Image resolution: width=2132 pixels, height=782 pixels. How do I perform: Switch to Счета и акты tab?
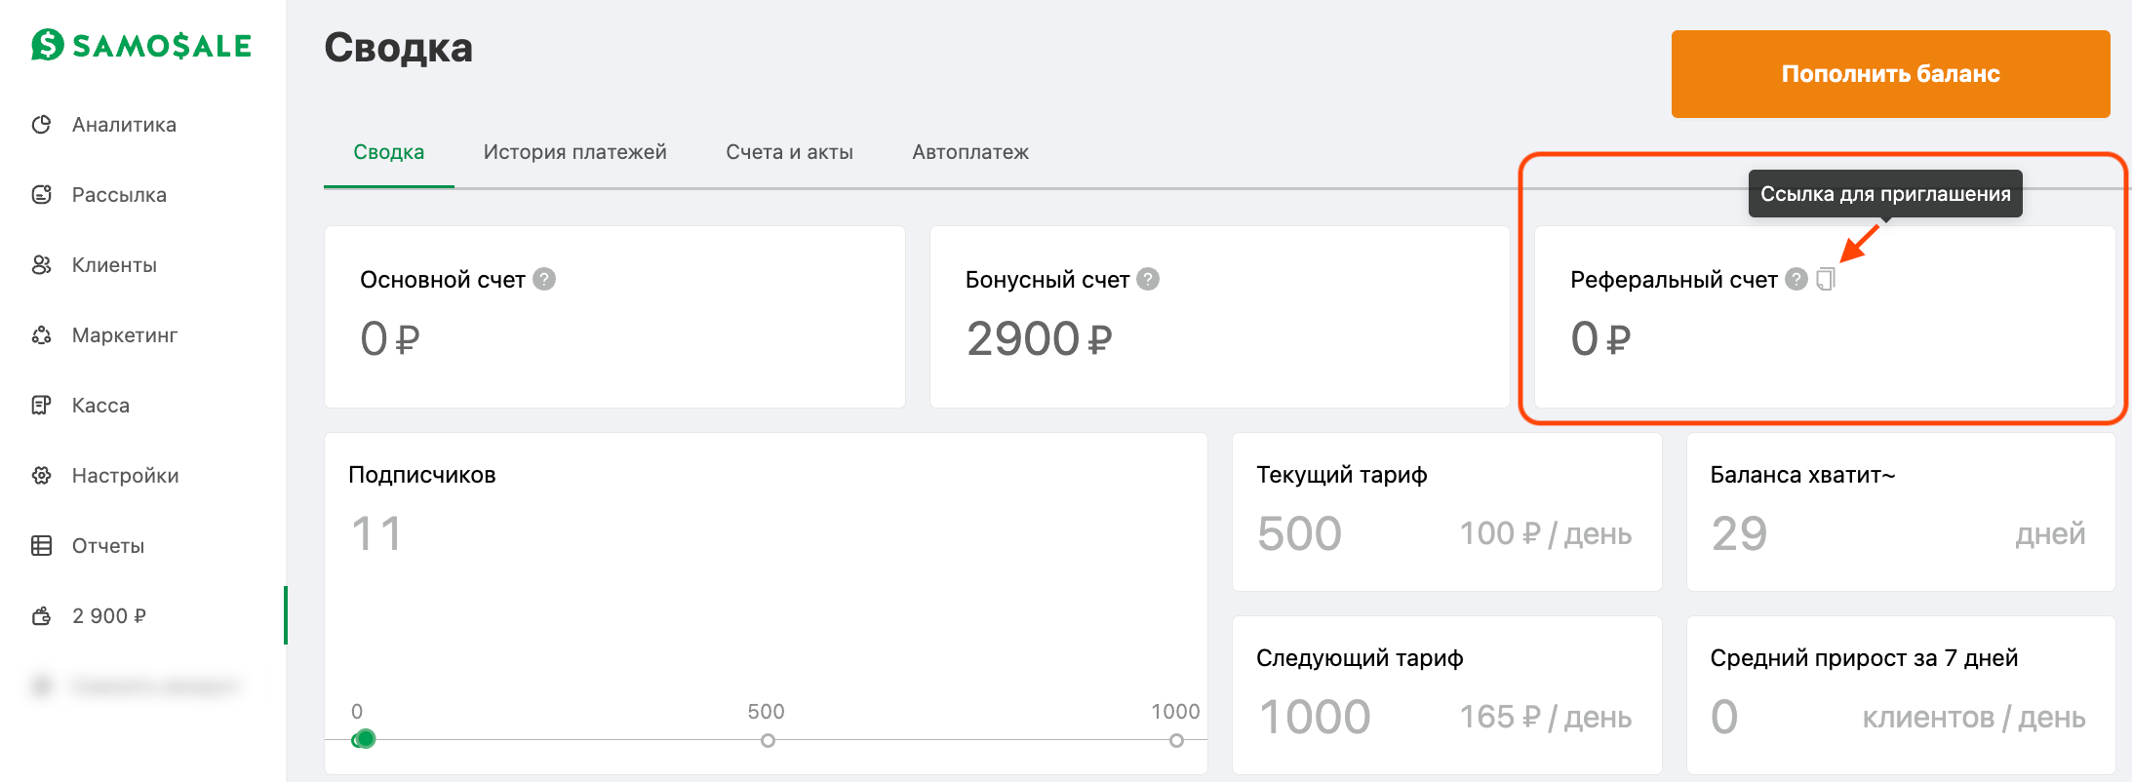[789, 152]
